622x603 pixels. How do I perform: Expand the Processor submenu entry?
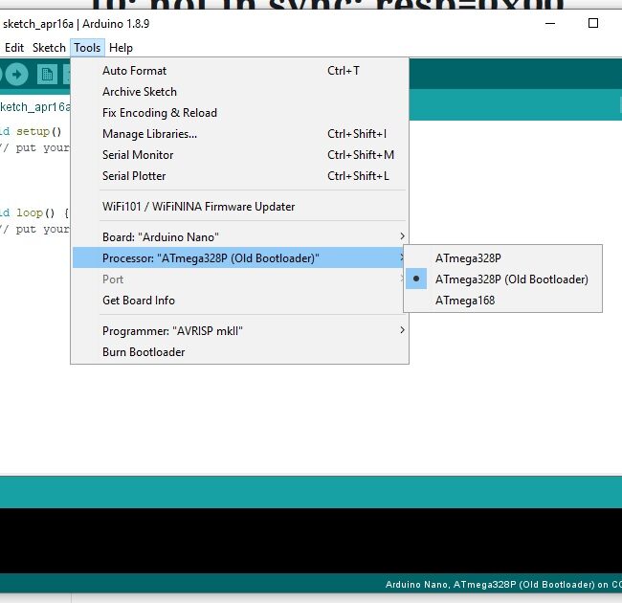(239, 257)
